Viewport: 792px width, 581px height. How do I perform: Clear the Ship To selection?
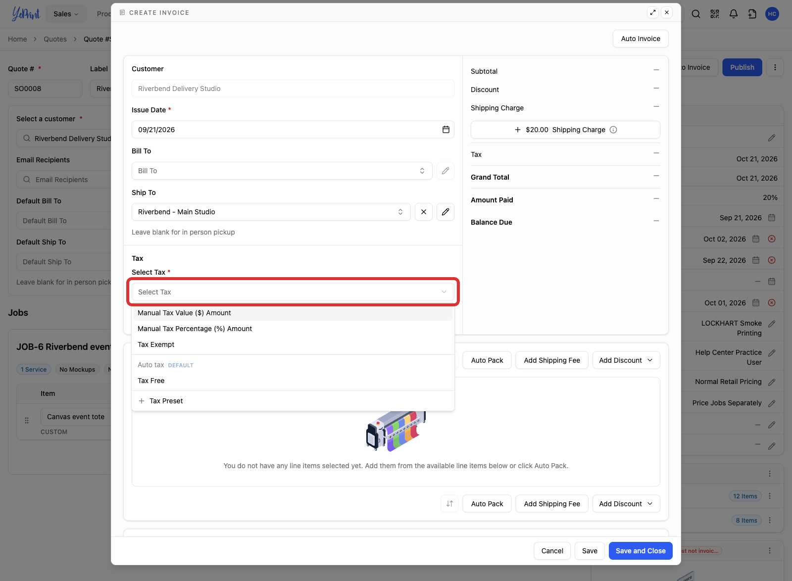tap(424, 212)
